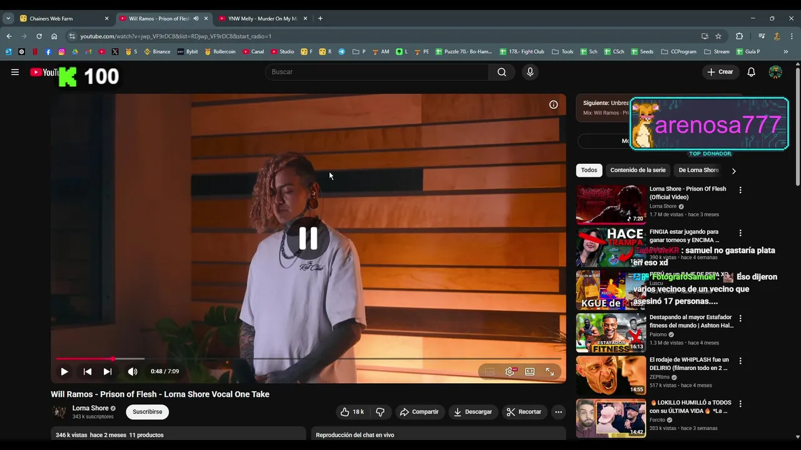Go back in browser history
This screenshot has height=450, width=801.
9,36
